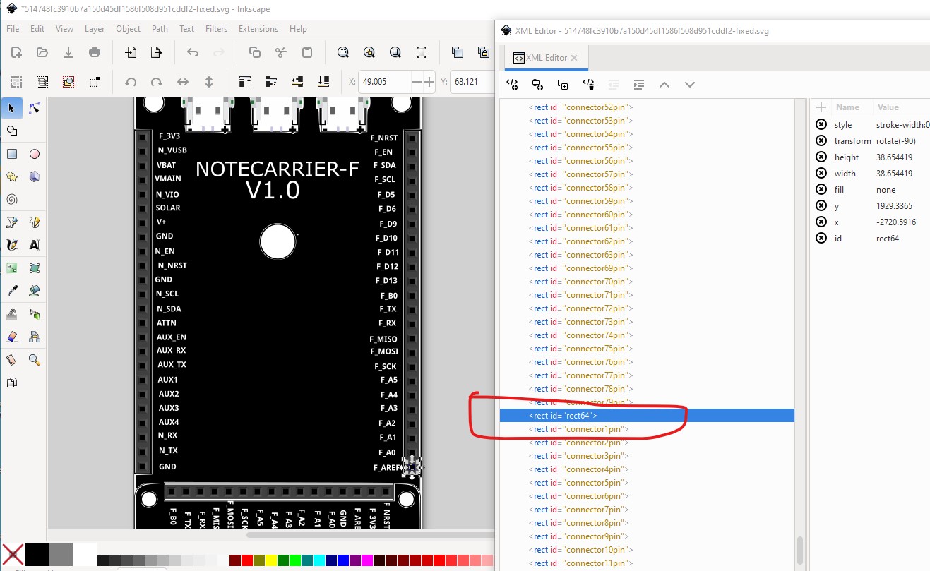930x571 pixels.
Task: Open the Extensions menu
Action: click(258, 29)
